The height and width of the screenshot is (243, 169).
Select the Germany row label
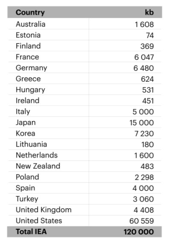point(32,68)
